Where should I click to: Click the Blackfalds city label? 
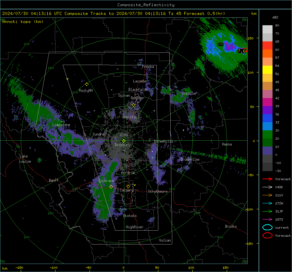138,90
